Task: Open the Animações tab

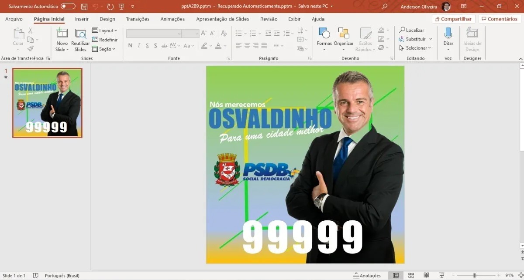Action: pos(172,19)
